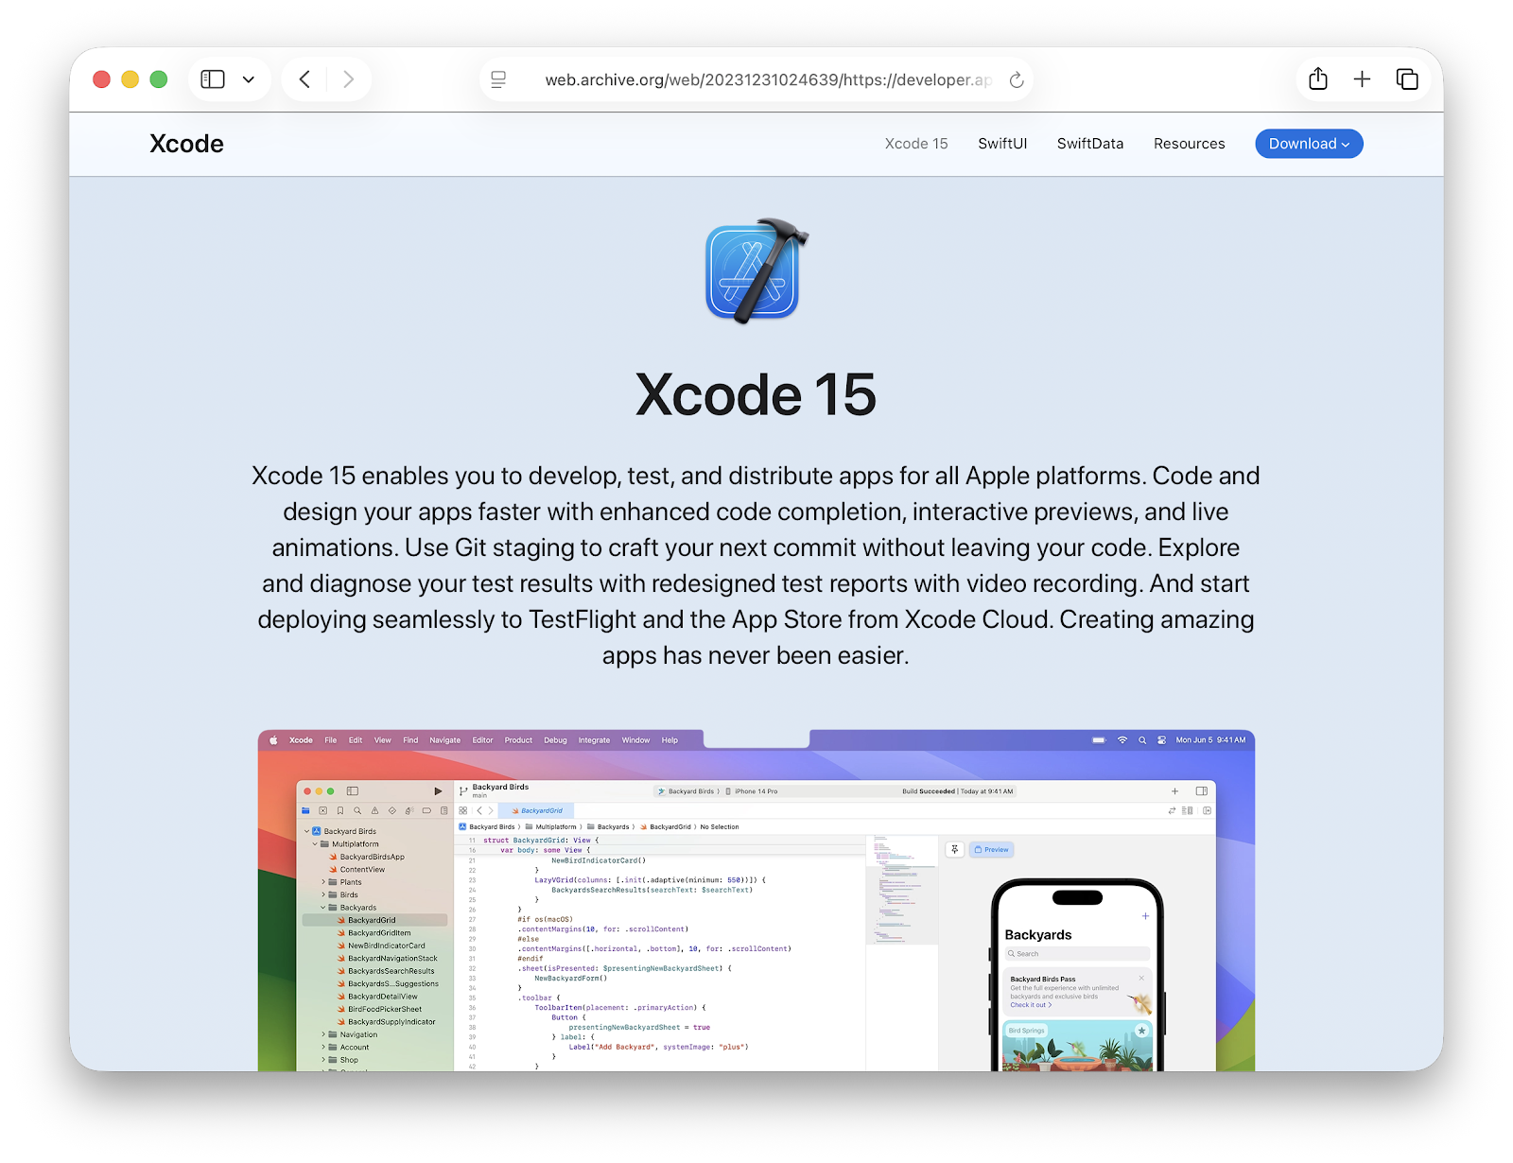Open the SwiftUI nav link

pyautogui.click(x=1002, y=144)
